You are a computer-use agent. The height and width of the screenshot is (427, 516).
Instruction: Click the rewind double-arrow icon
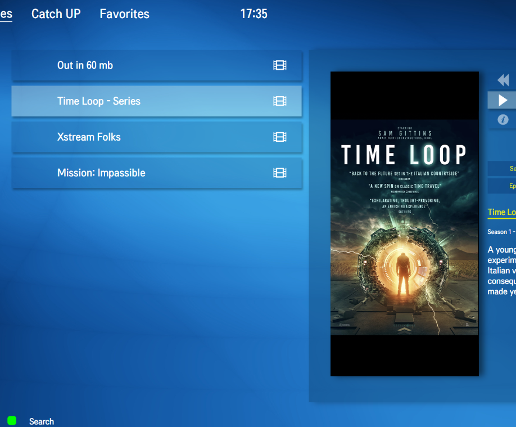pos(503,80)
